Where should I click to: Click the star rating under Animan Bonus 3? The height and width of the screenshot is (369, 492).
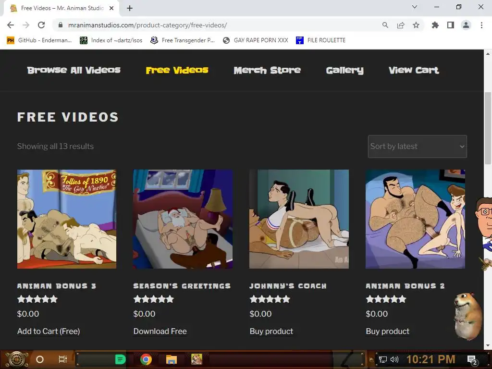(37, 299)
